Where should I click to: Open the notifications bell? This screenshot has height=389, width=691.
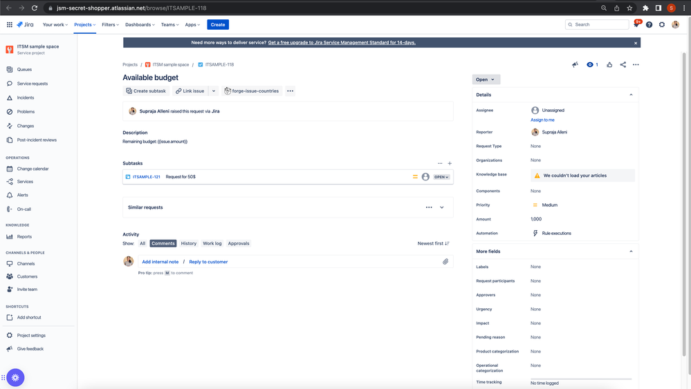pos(636,25)
